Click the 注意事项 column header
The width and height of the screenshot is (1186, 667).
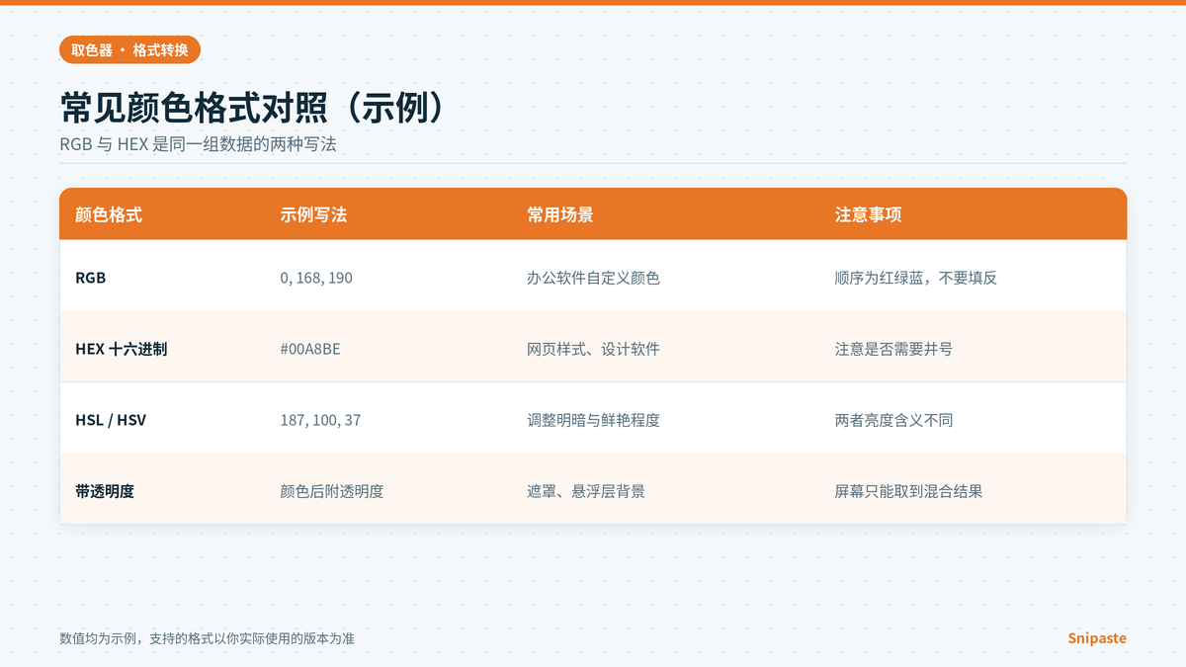tap(869, 214)
